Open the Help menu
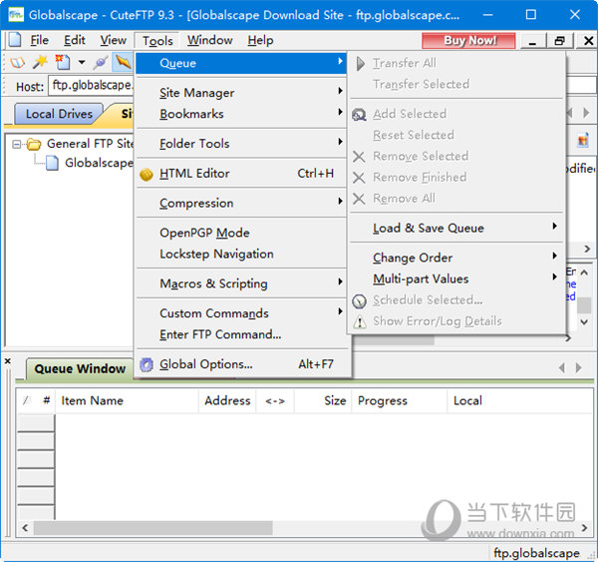The width and height of the screenshot is (598, 562). point(260,40)
